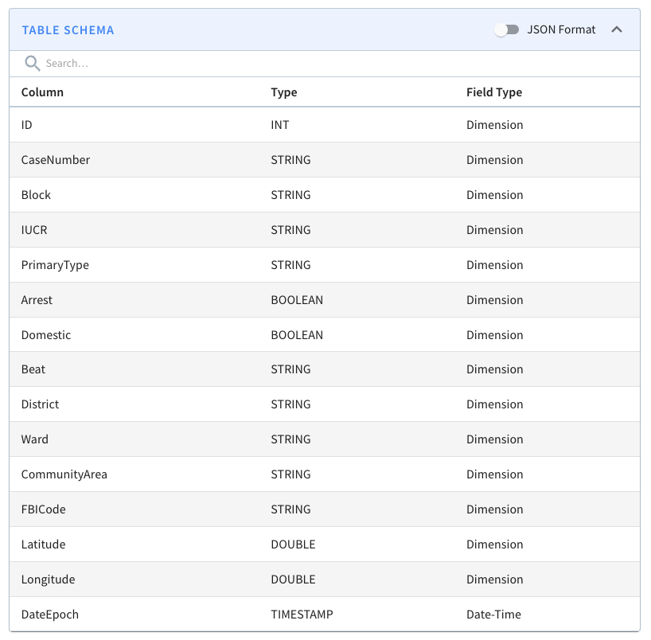Click the DateEpoch TIMESTAMP type cell

tap(302, 615)
